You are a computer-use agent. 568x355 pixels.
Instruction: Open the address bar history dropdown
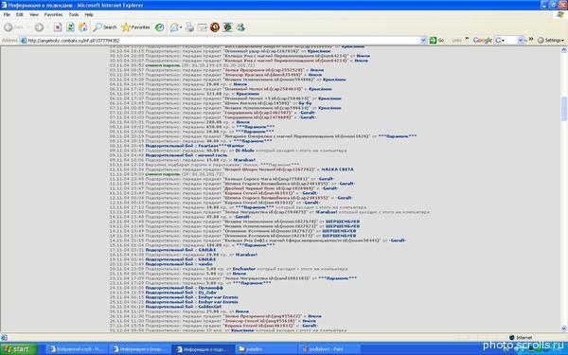(423, 41)
